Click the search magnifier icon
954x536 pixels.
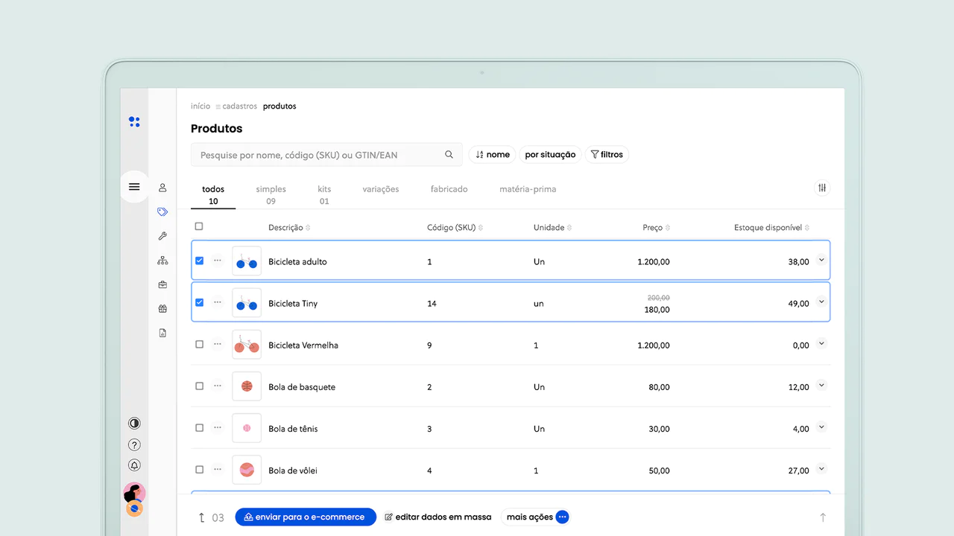449,155
